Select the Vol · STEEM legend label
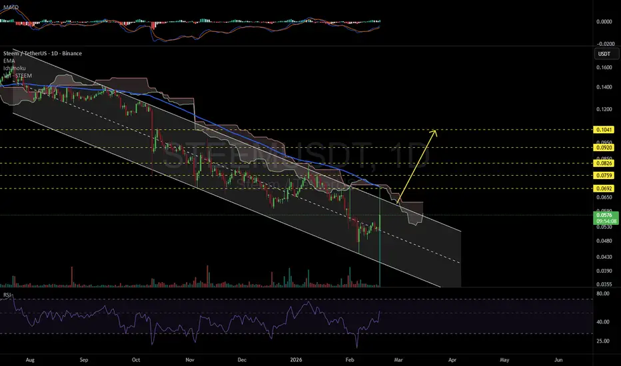 coord(17,76)
